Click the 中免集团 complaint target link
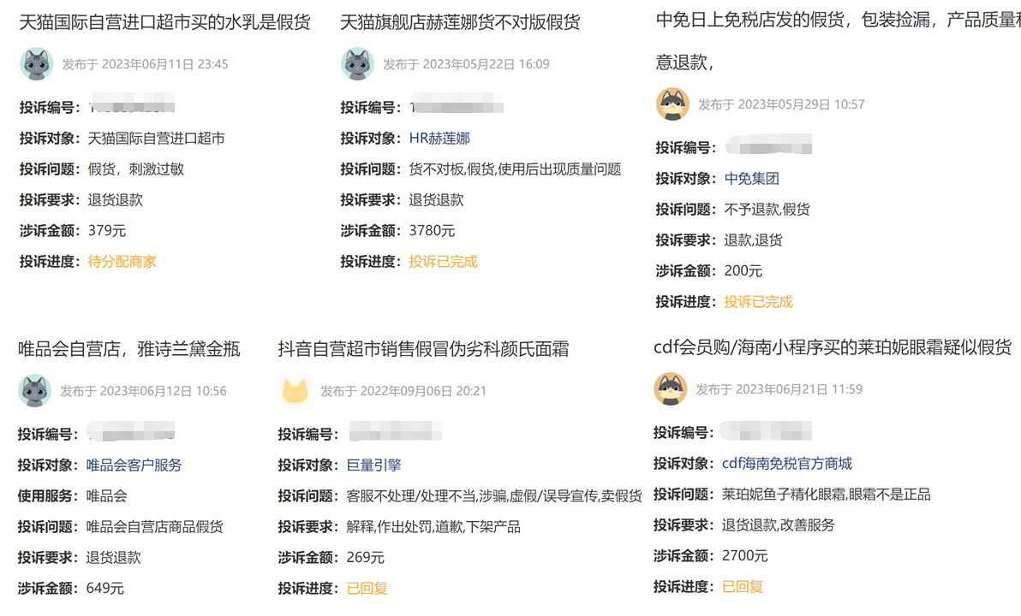 tap(751, 179)
